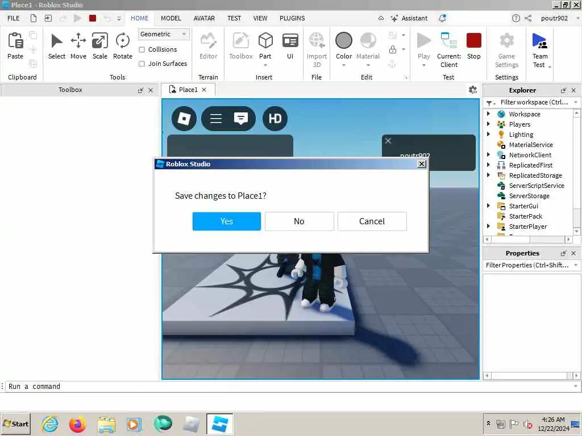Click the new file icon in quick access bar

(34, 18)
